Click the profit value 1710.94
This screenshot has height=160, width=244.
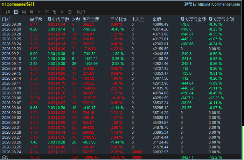click(x=90, y=49)
